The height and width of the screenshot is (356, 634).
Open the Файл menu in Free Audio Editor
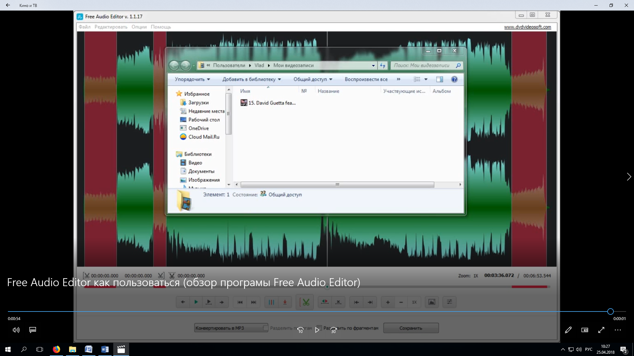coord(85,27)
